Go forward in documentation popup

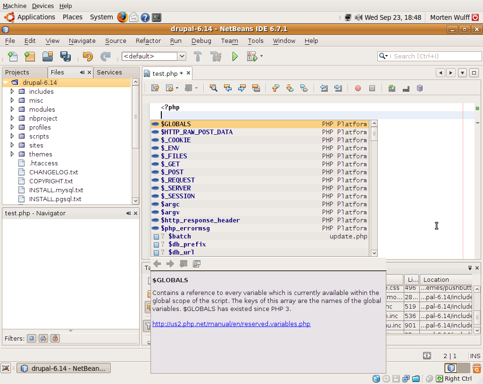click(x=170, y=264)
